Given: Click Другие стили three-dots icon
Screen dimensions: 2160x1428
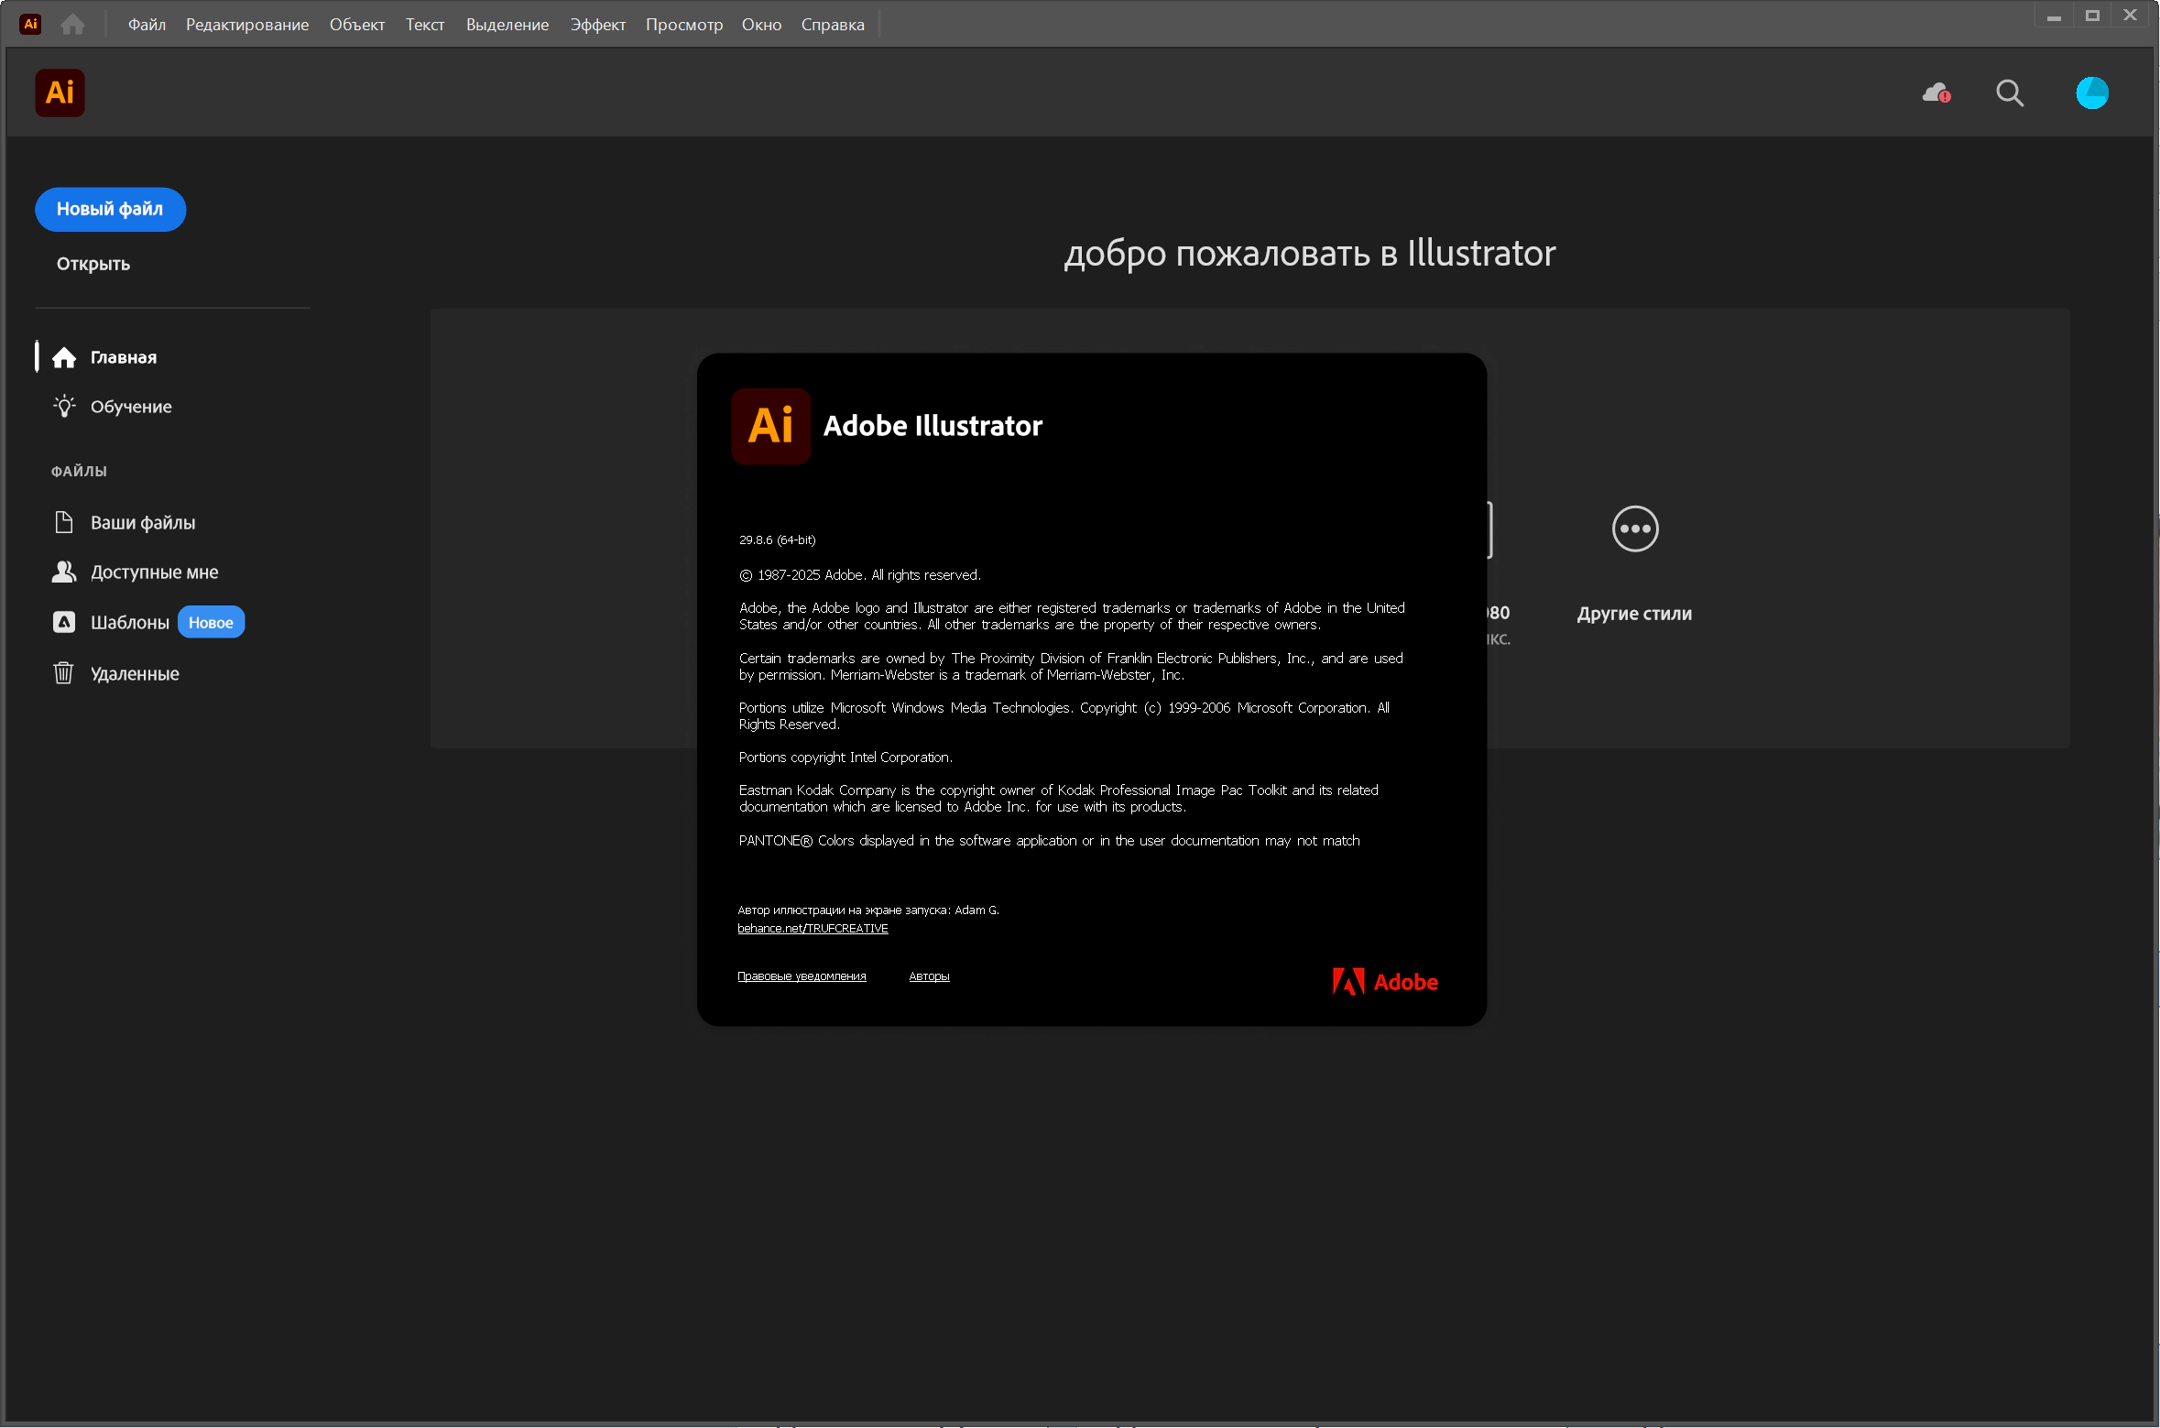Looking at the screenshot, I should click(x=1634, y=529).
